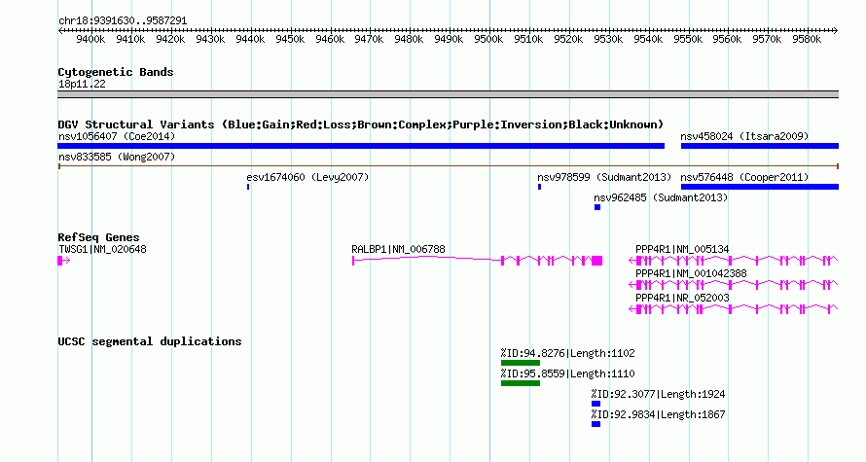Click the %ID:92.9834|Length:1867 label
Viewport: 866px width, 462px height.
[658, 414]
